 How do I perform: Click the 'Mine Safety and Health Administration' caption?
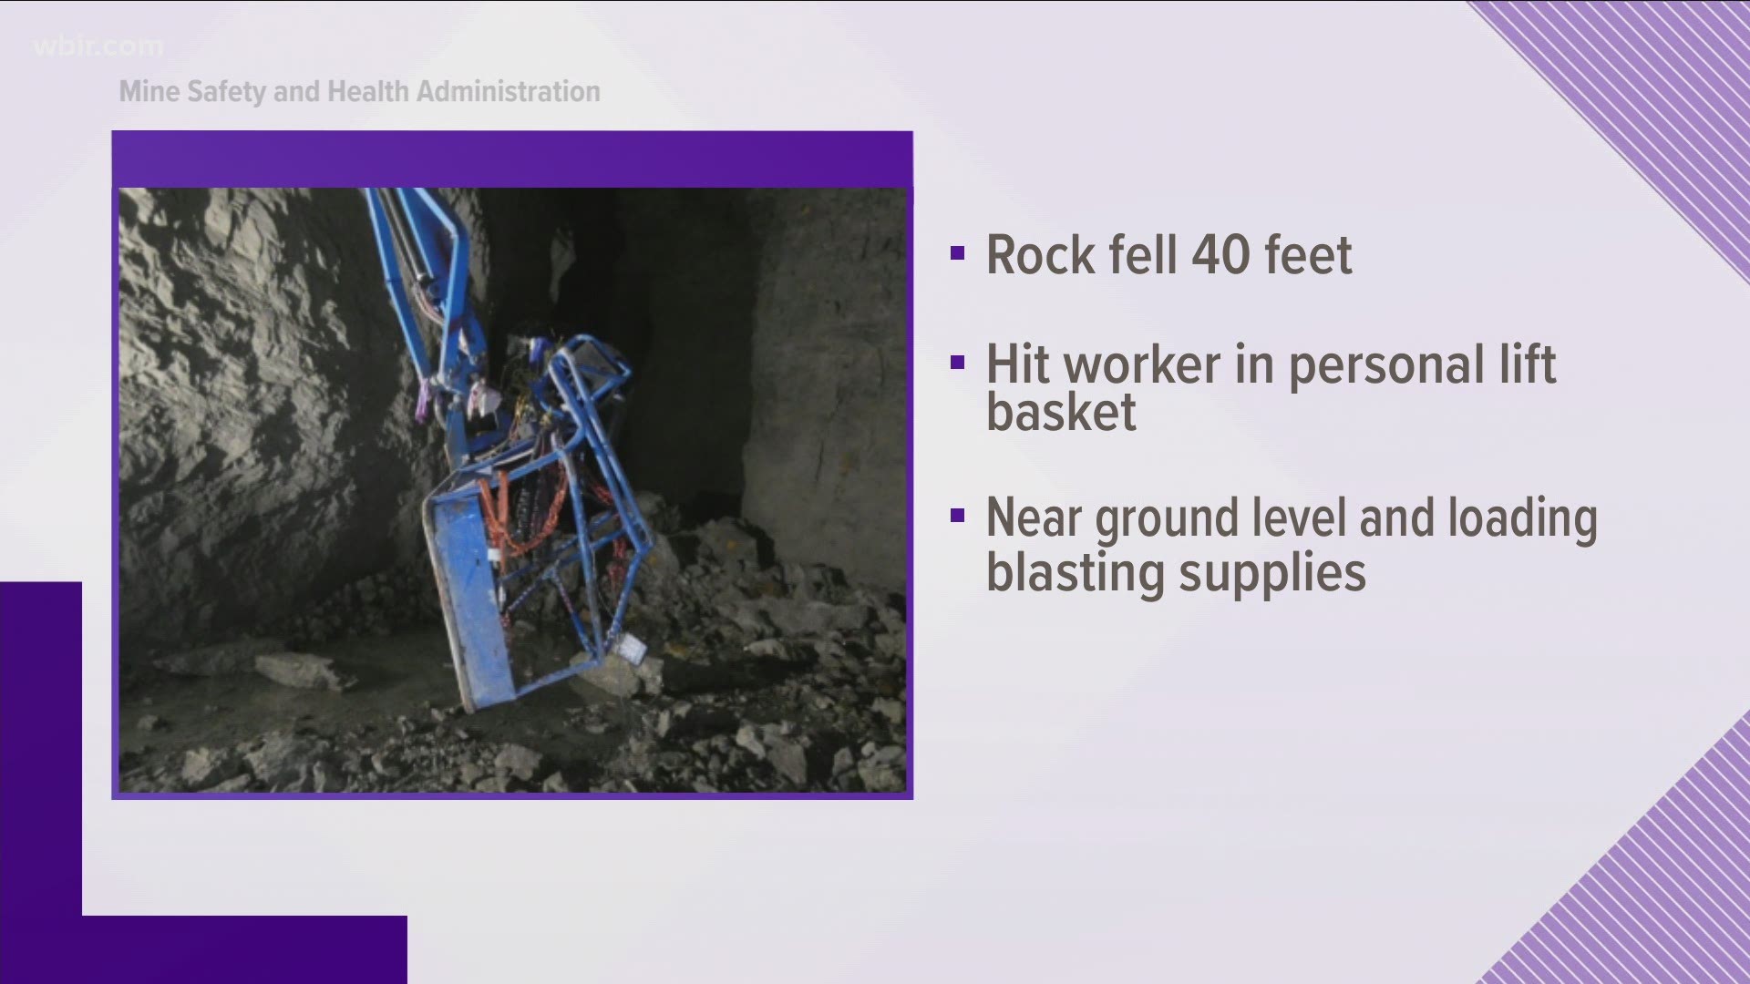click(359, 91)
